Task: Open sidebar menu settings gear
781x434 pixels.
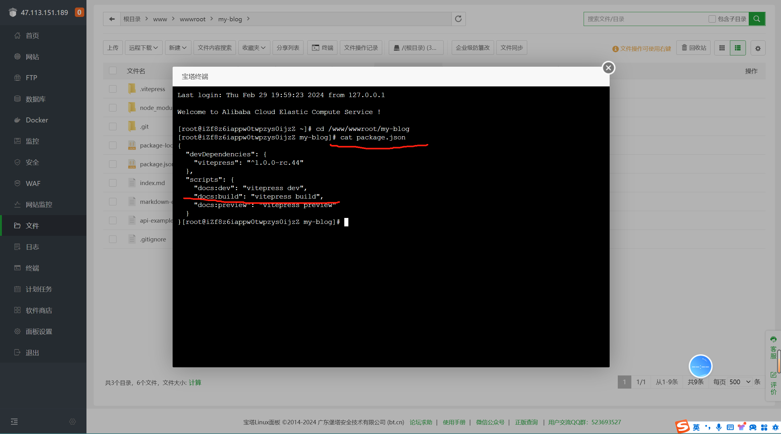Action: click(x=73, y=421)
